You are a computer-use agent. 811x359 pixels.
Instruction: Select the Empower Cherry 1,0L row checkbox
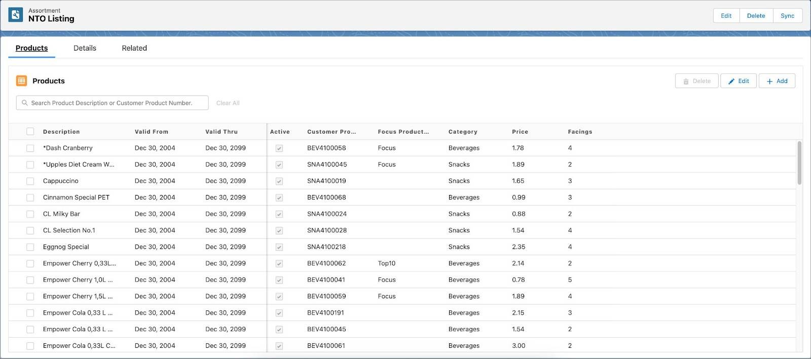pos(30,280)
